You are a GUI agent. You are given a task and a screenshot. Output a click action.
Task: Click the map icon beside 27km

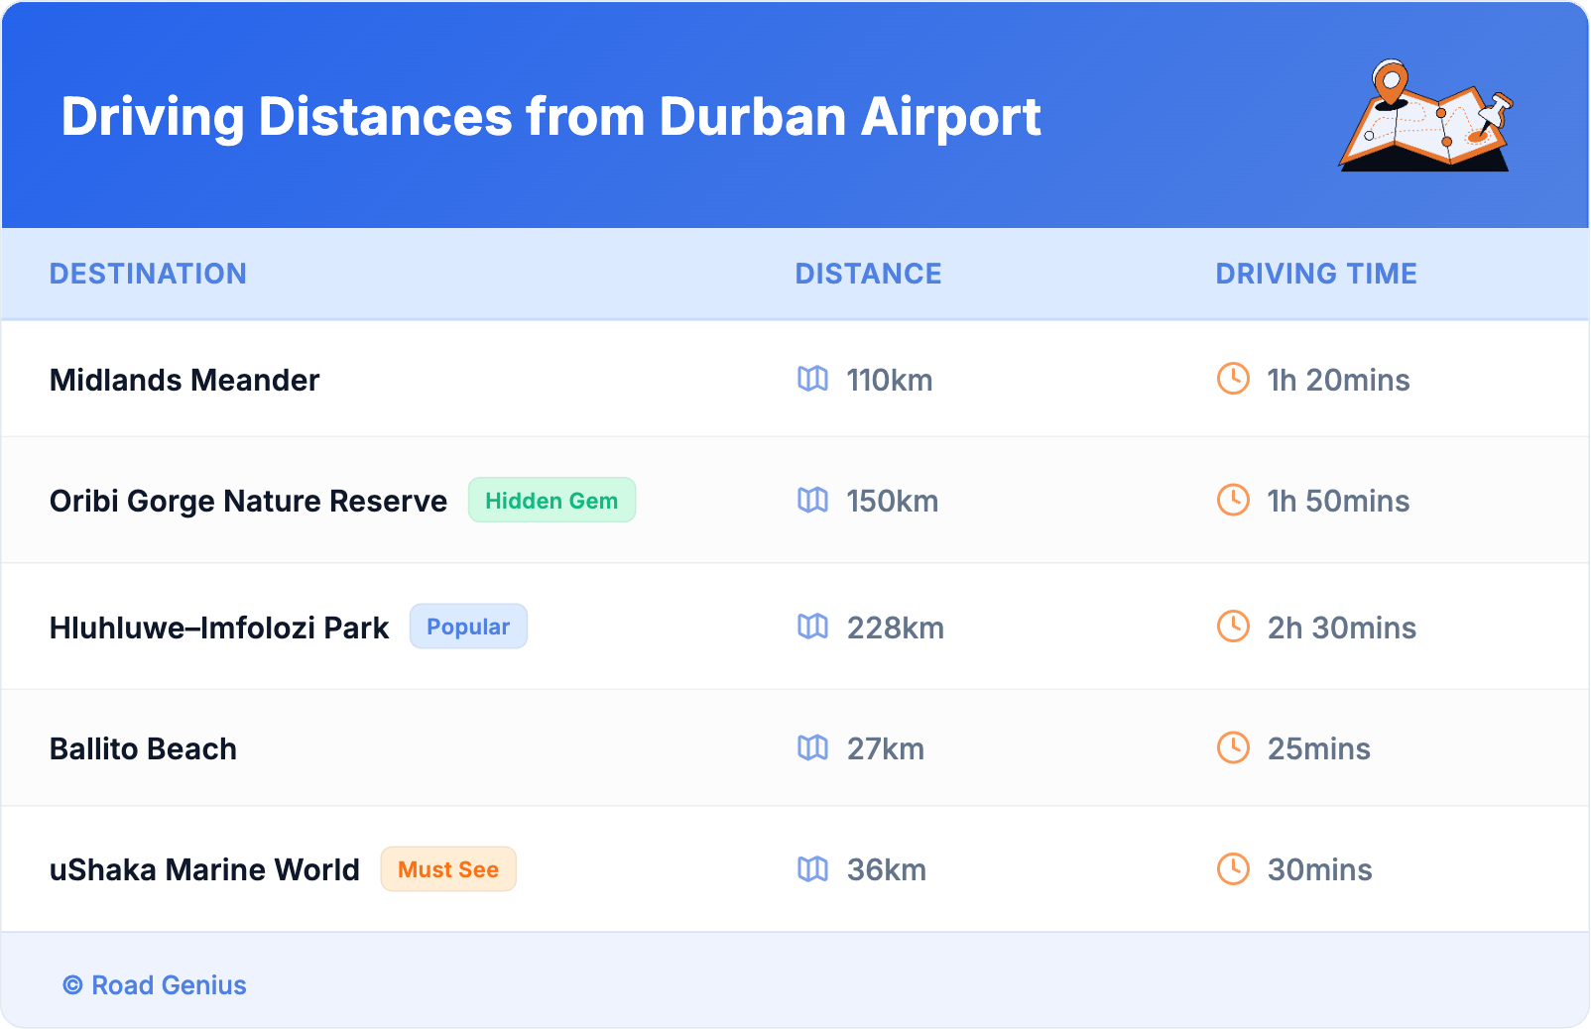[812, 747]
